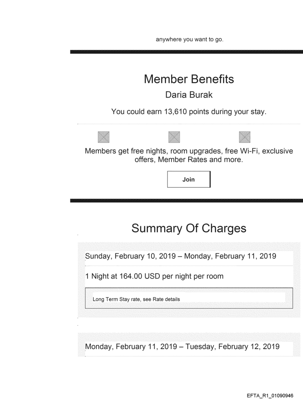Click the middle broken image placeholder icon
The height and width of the screenshot is (399, 303).
174,137
